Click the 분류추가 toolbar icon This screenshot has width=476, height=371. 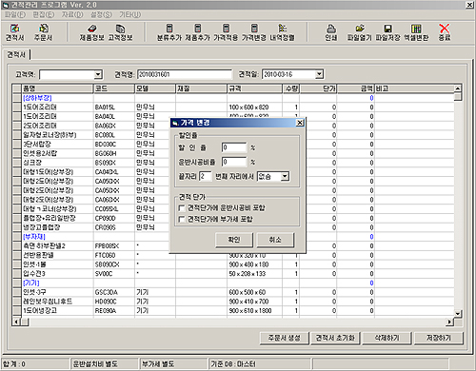click(169, 32)
